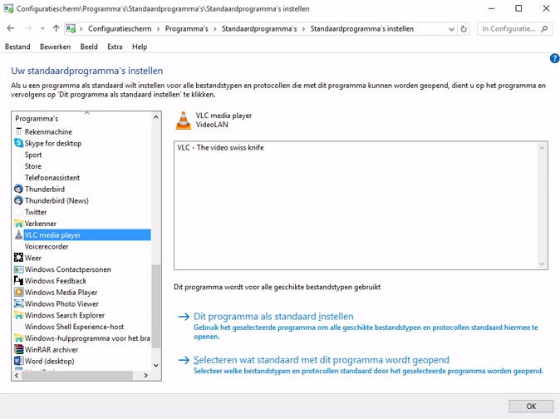The height and width of the screenshot is (419, 560).
Task: Select Twitter in the program list
Action: click(x=36, y=212)
